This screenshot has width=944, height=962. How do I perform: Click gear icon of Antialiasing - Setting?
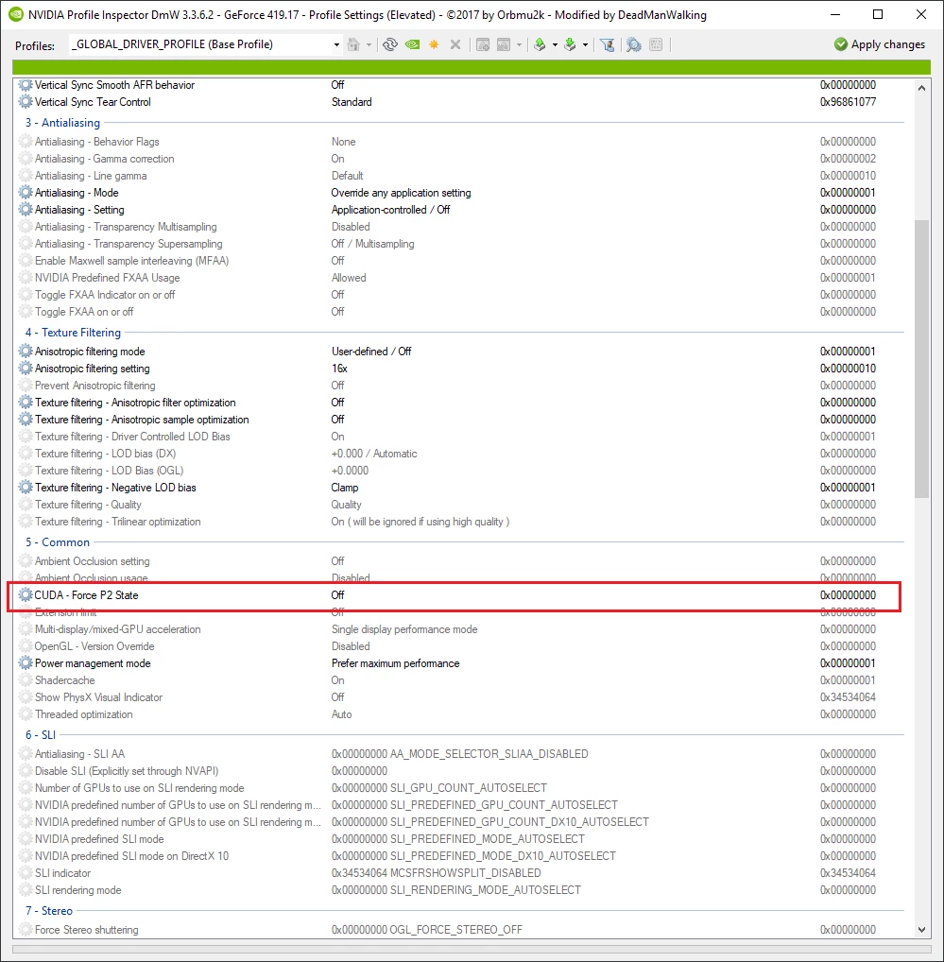26,210
